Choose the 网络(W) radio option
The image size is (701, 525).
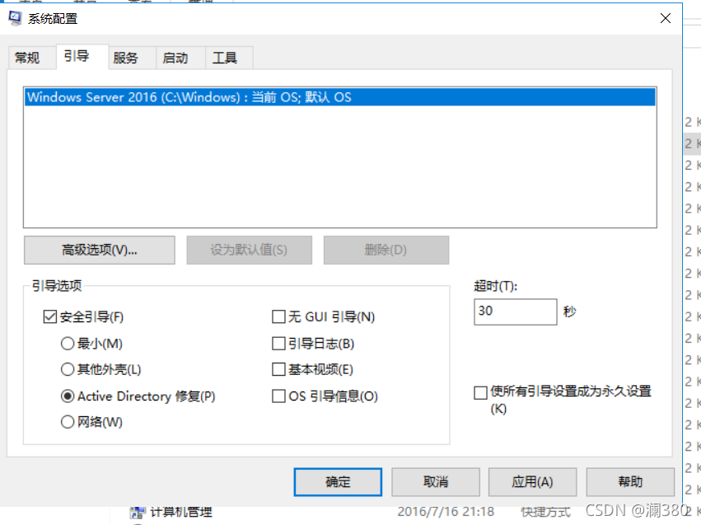pos(68,422)
